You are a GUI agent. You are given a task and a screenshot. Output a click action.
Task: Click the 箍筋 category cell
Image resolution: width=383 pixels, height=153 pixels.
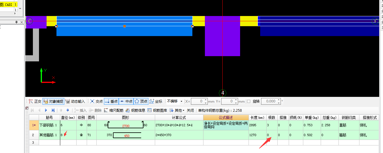pyautogui.click(x=349, y=135)
